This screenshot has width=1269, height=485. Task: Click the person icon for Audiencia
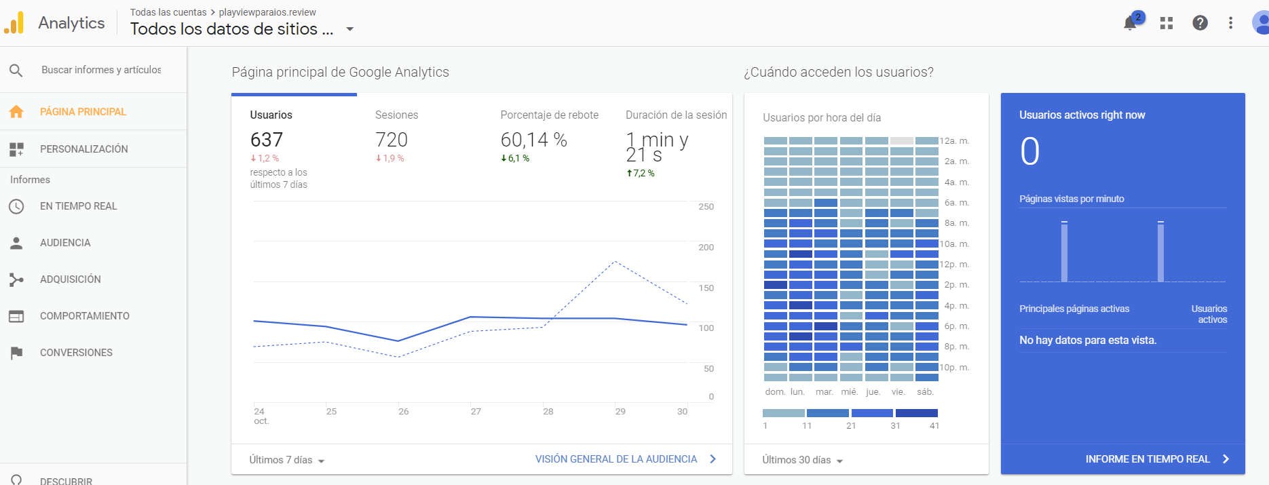click(x=17, y=243)
